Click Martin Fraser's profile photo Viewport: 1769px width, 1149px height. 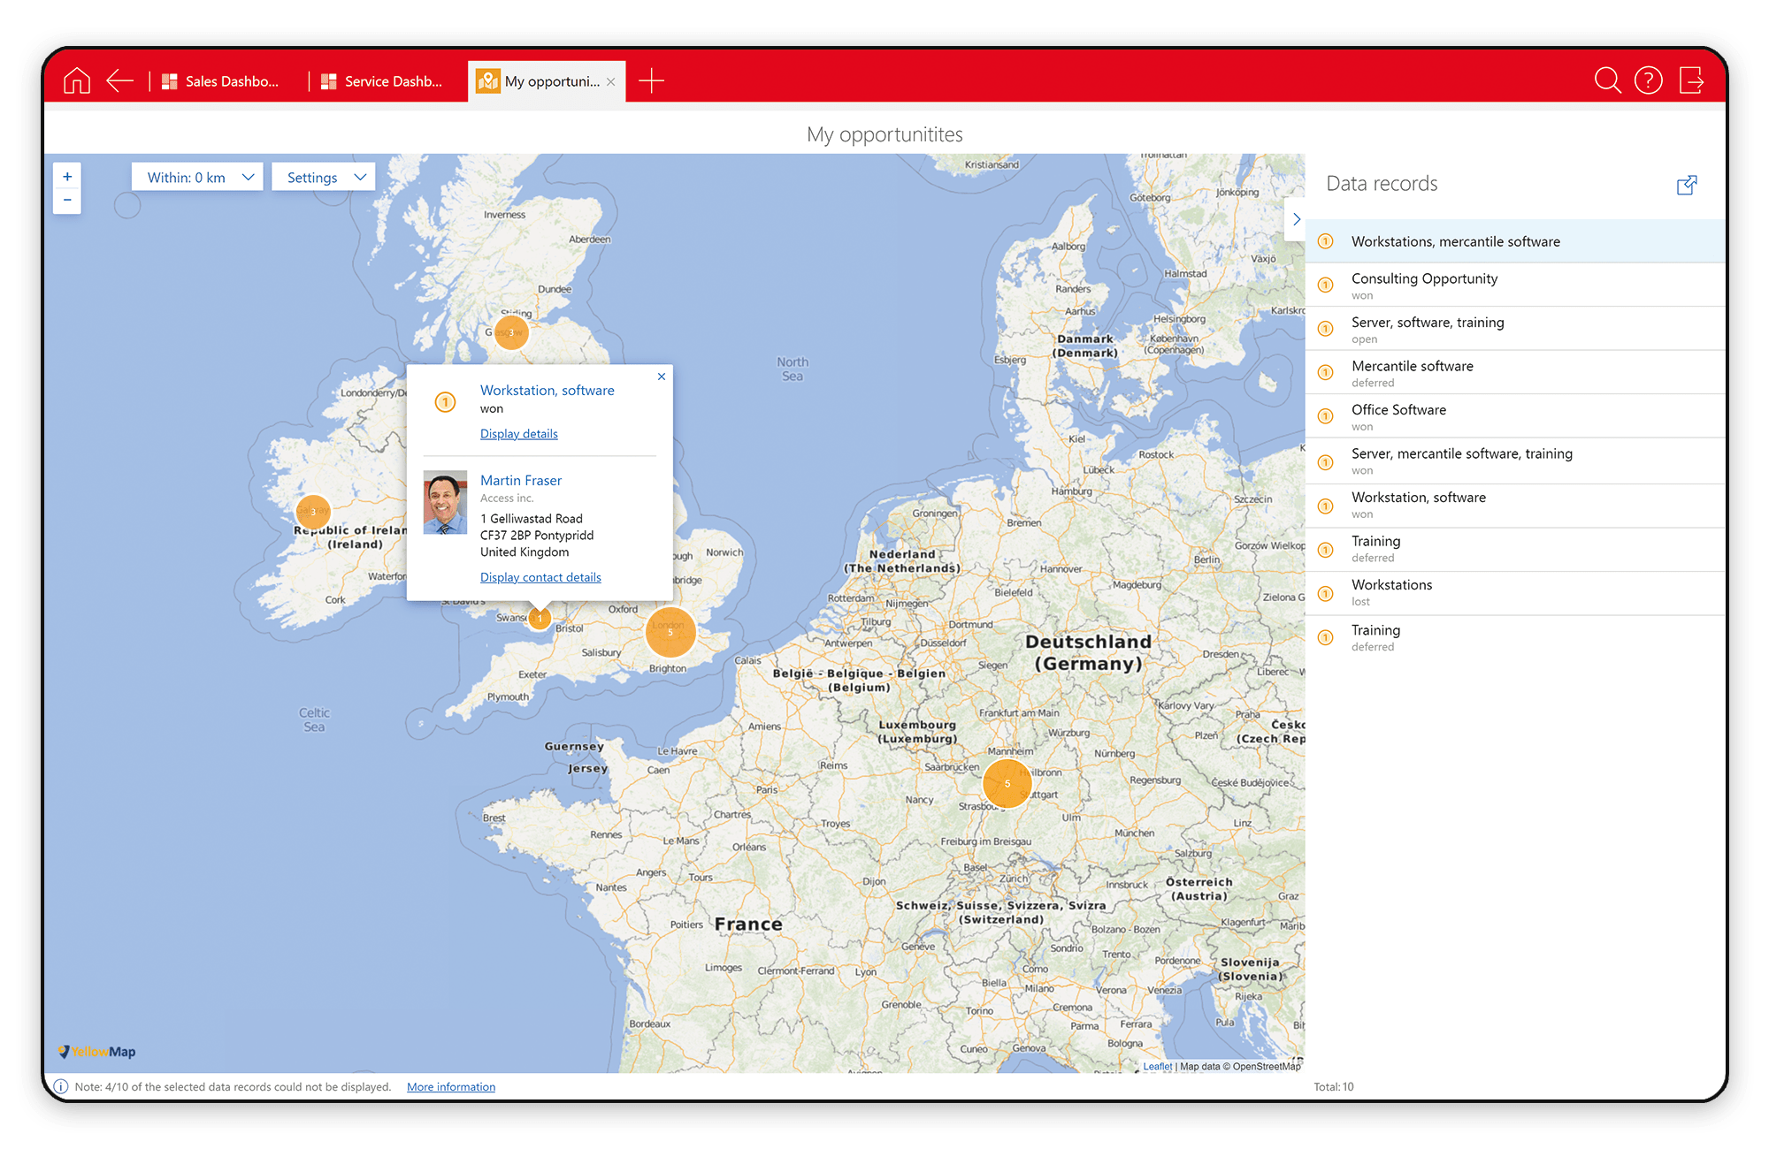(445, 502)
